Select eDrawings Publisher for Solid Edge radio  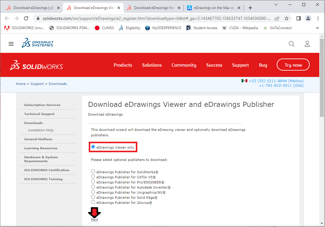(x=93, y=197)
